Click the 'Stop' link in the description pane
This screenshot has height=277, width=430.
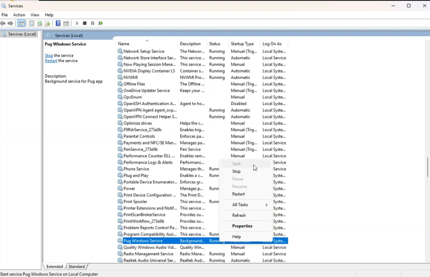(49, 56)
